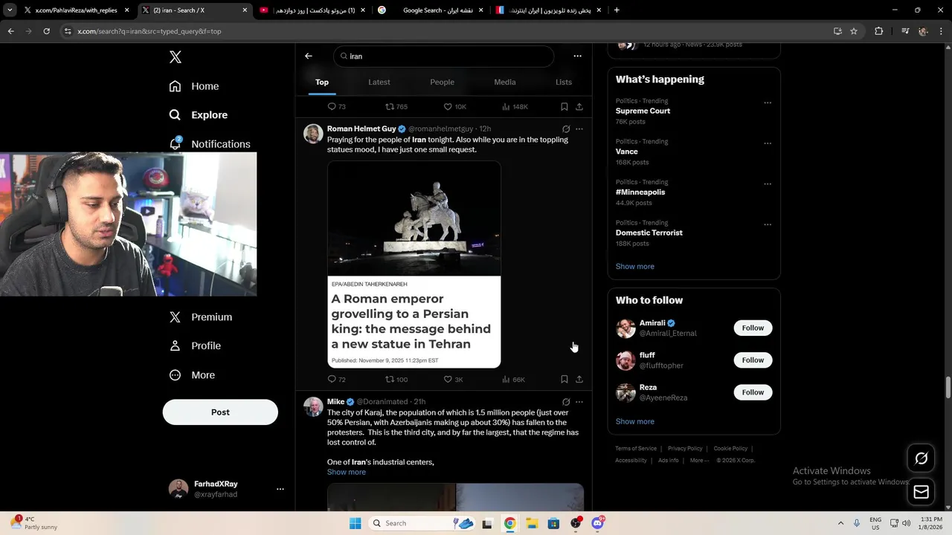The image size is (952, 535).
Task: Click Grok icon on Mike's post
Action: tap(566, 402)
